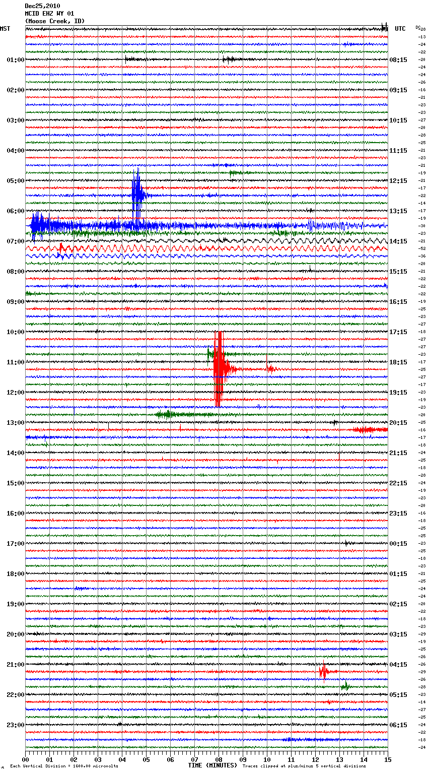Click the UTC time zone header
The height and width of the screenshot is (773, 428).
point(400,29)
